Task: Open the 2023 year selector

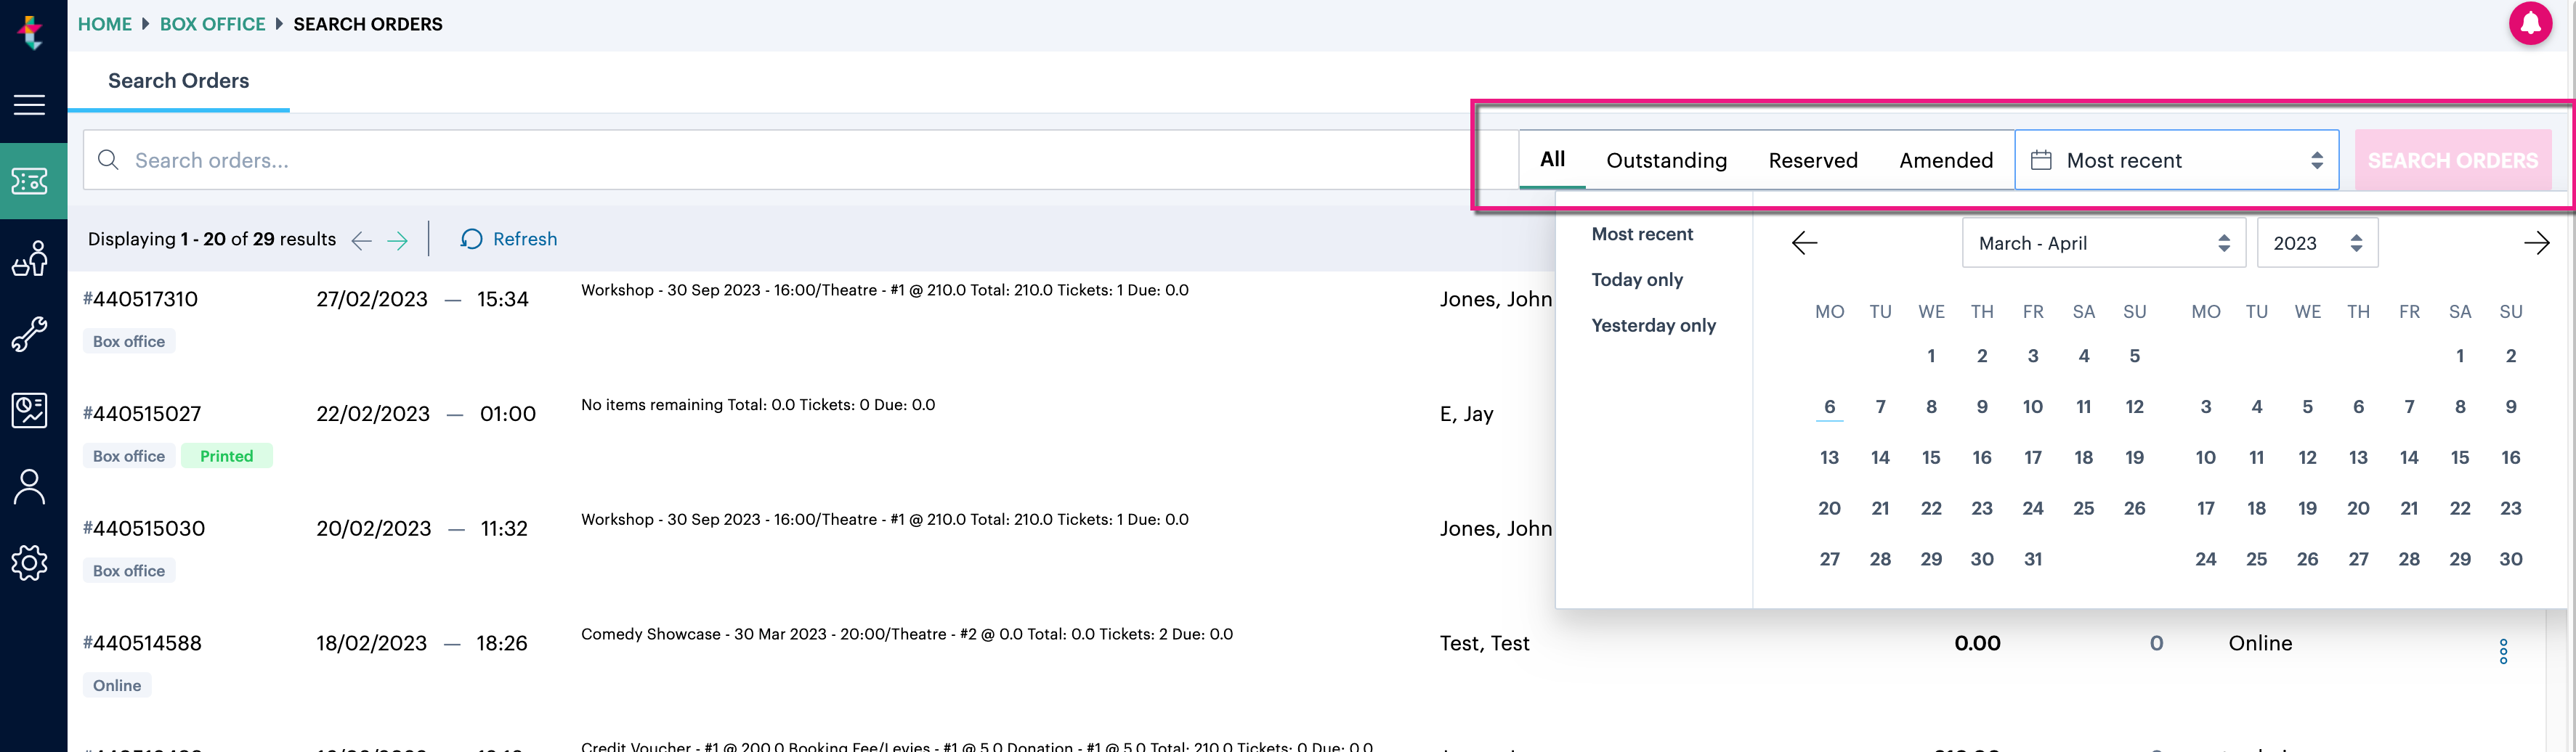Action: click(x=2317, y=242)
